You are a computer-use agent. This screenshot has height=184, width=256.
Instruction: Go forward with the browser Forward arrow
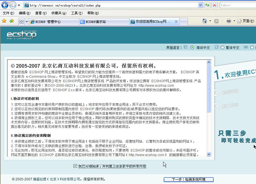[13, 5]
